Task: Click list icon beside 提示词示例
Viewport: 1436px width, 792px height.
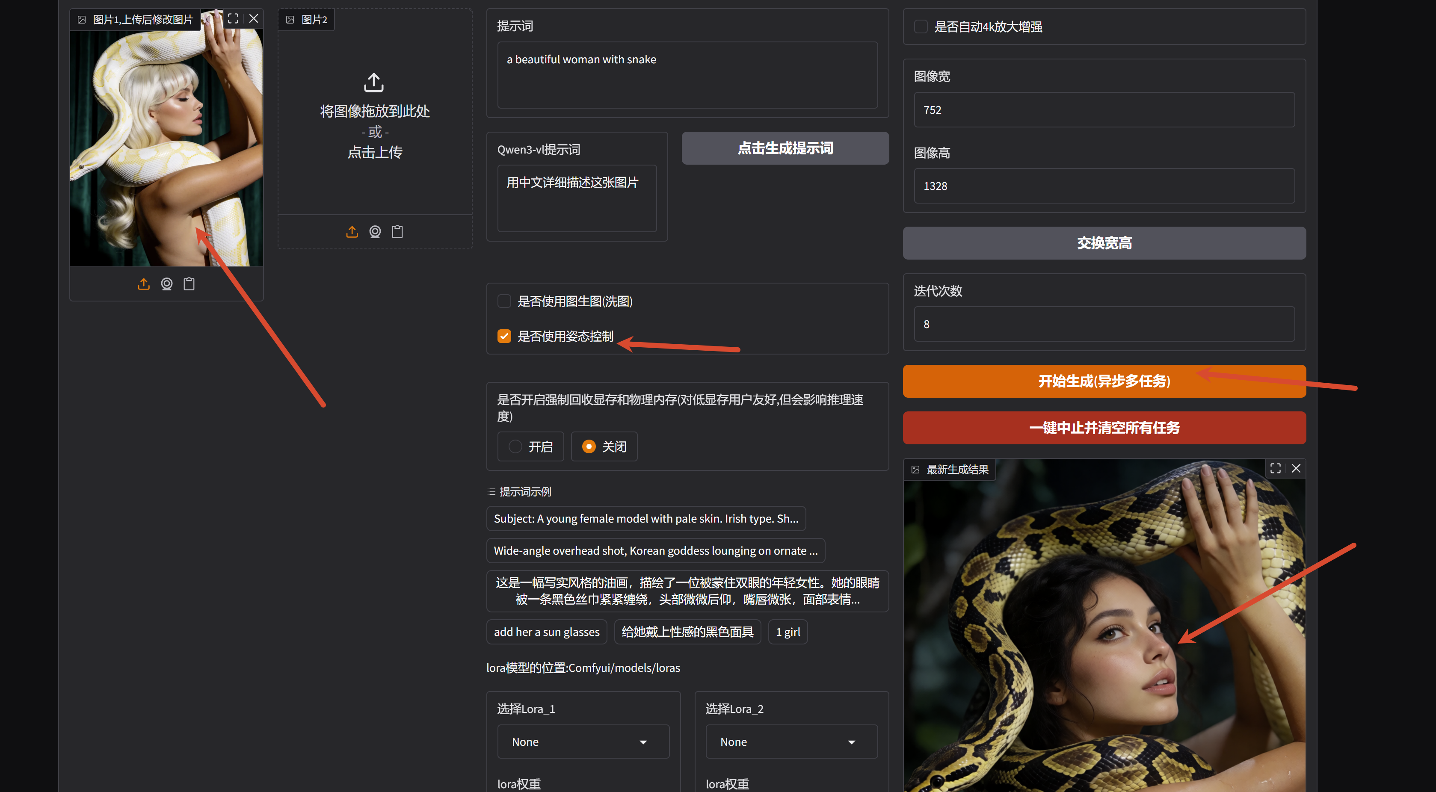Action: [491, 492]
